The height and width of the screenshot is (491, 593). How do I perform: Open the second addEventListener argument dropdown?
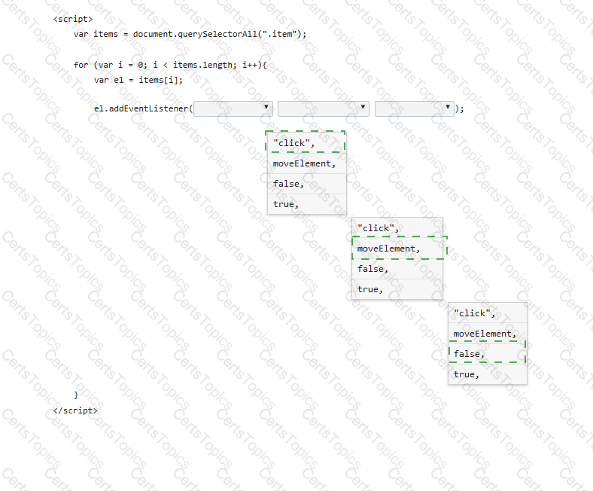324,108
